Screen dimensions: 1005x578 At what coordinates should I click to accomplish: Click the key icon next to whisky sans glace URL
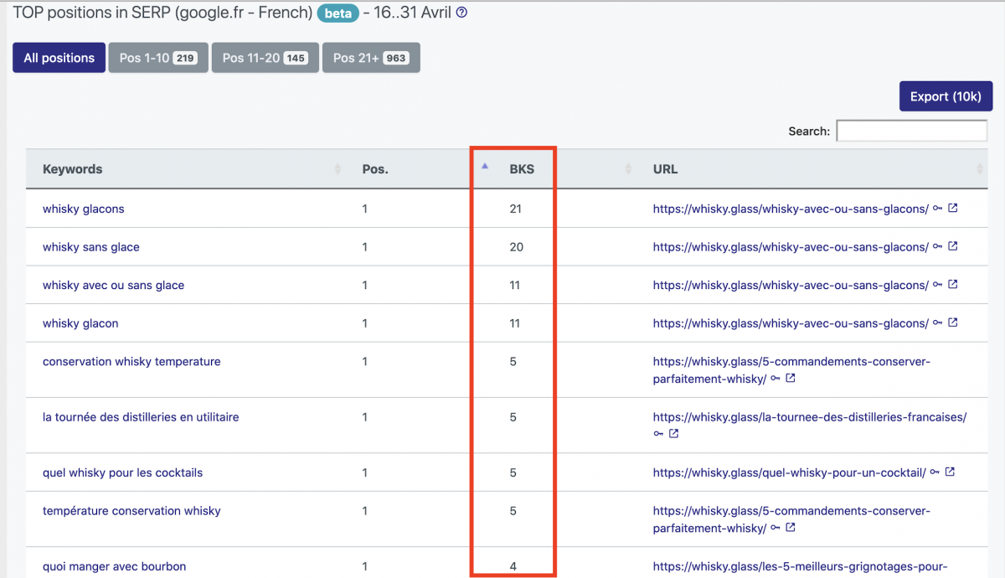click(x=936, y=246)
